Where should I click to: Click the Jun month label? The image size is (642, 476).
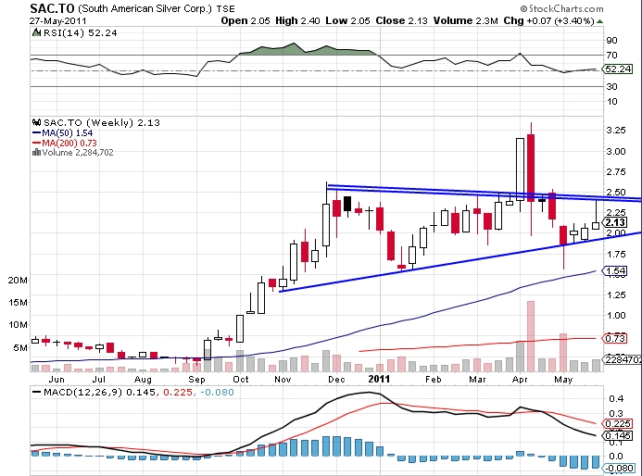57,380
